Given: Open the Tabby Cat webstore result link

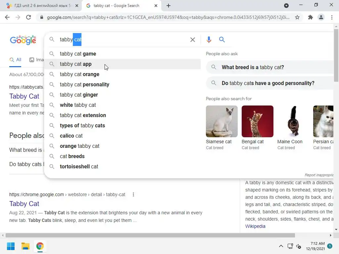Looking at the screenshot, I should [24, 204].
